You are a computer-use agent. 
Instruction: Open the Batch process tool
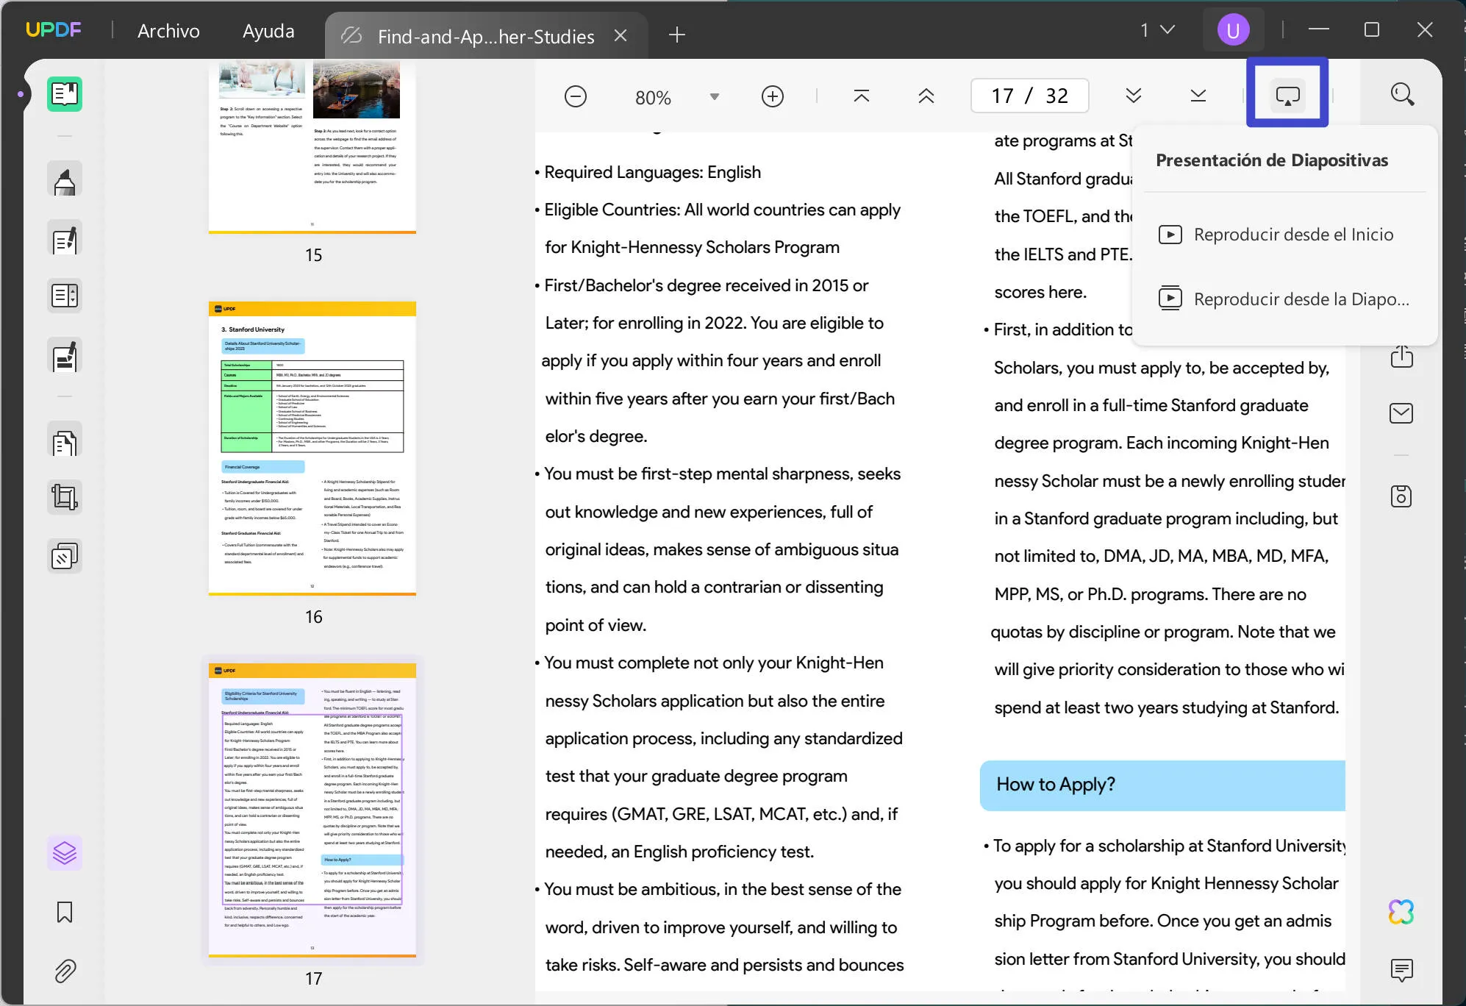coord(65,557)
